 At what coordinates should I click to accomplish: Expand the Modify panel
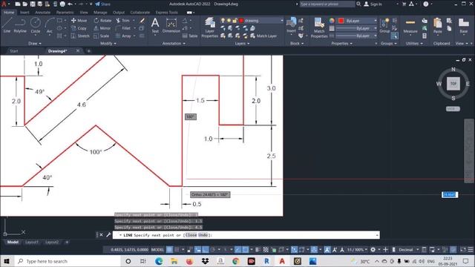coord(108,43)
